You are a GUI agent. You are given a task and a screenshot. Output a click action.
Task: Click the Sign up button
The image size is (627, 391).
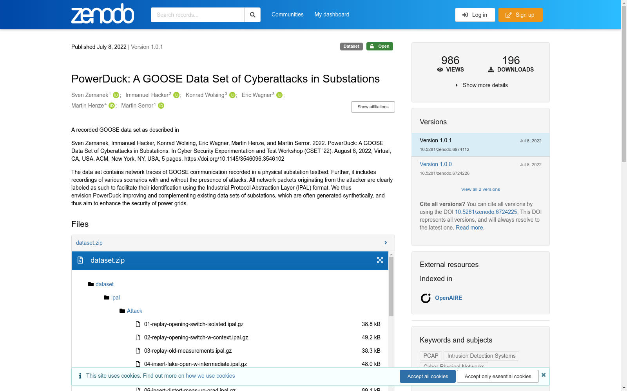pyautogui.click(x=520, y=15)
